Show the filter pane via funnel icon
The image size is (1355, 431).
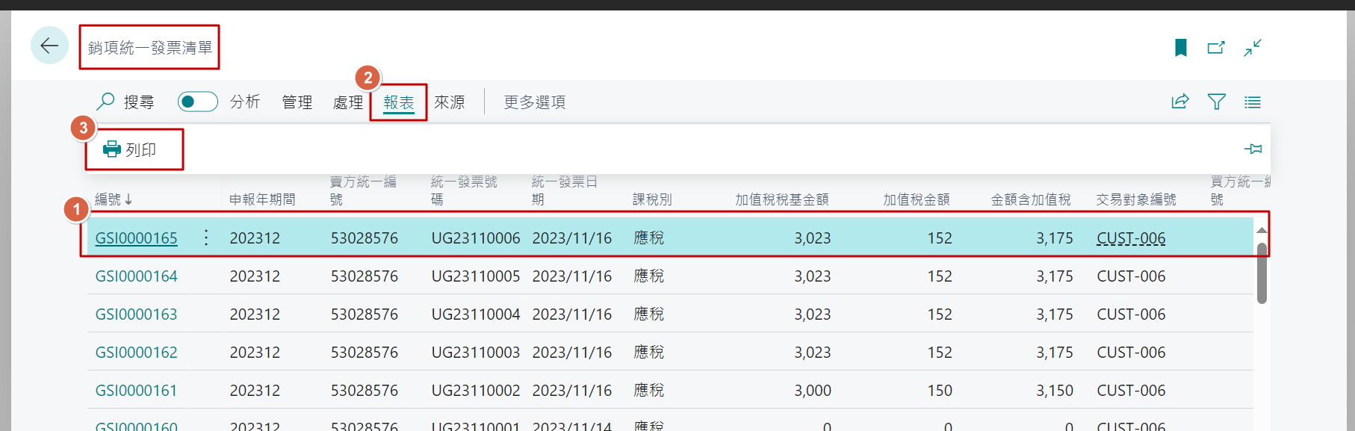1217,102
